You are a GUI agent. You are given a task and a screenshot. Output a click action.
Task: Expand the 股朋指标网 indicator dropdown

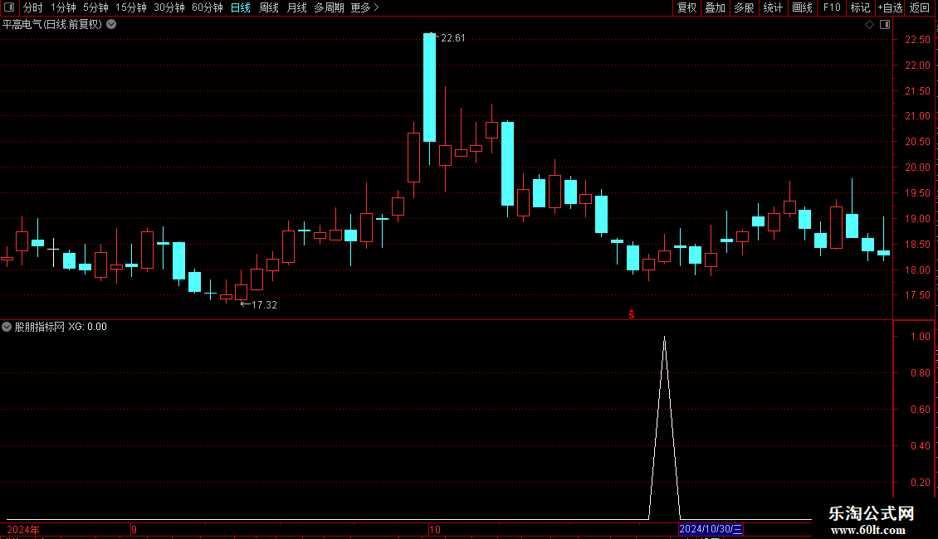coord(7,327)
